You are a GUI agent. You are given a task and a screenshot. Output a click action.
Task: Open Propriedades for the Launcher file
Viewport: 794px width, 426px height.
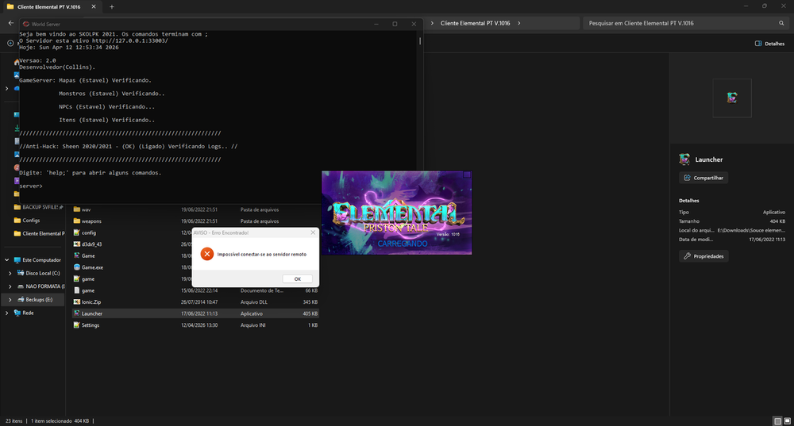[703, 256]
